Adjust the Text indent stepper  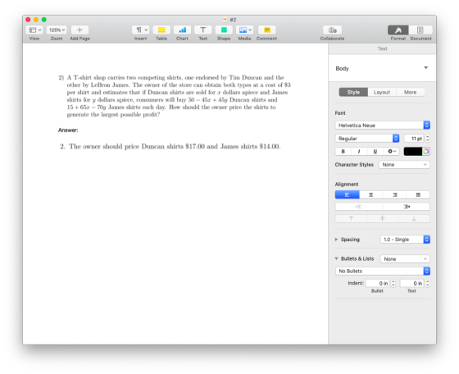(x=427, y=283)
